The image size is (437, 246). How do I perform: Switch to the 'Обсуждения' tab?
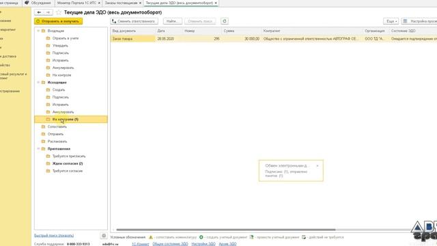(x=38, y=3)
